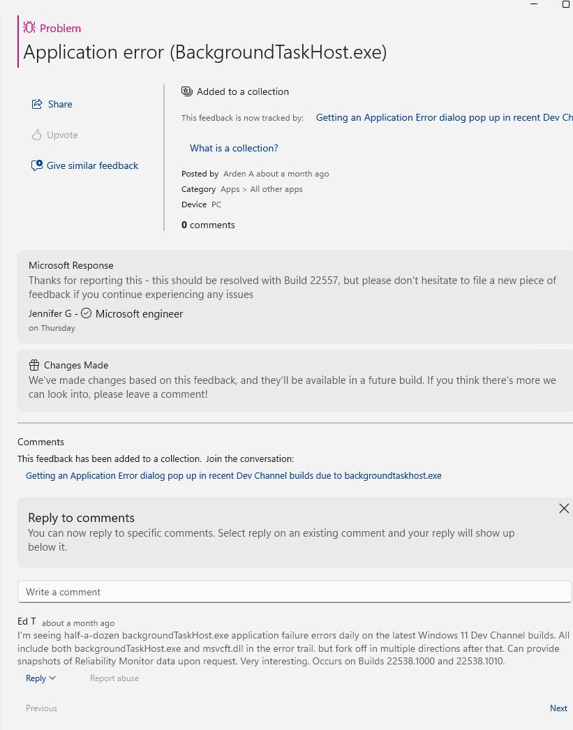The width and height of the screenshot is (573, 730).
Task: Click the Ed T commenter name
Action: pos(27,621)
